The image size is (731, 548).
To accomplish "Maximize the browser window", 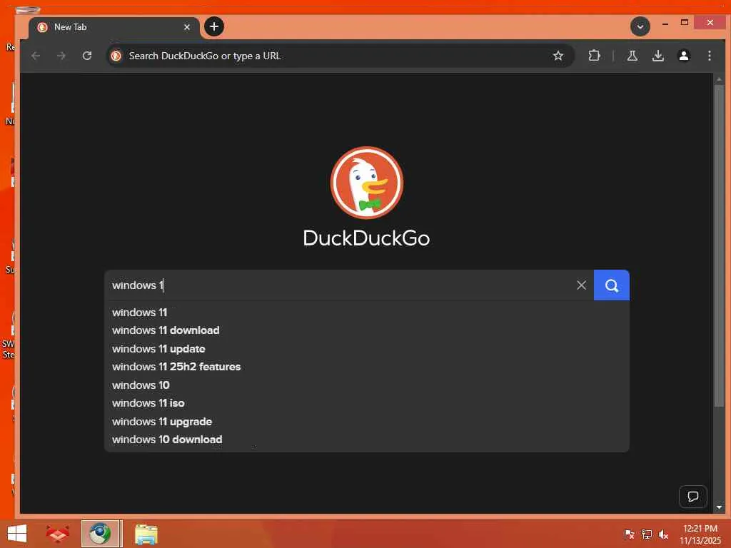I will 685,23.
